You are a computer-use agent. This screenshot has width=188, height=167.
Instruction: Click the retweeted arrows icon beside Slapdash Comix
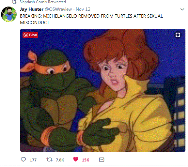(14, 2)
